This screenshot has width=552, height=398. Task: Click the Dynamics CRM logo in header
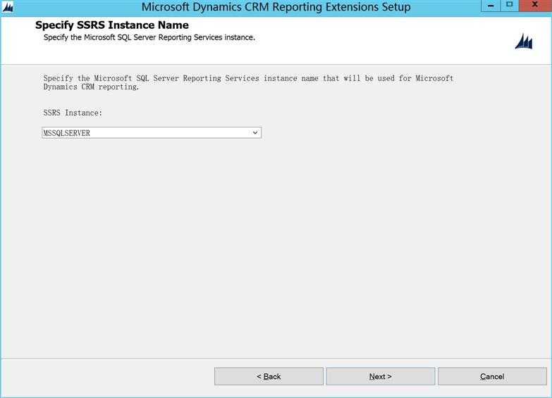click(x=524, y=42)
